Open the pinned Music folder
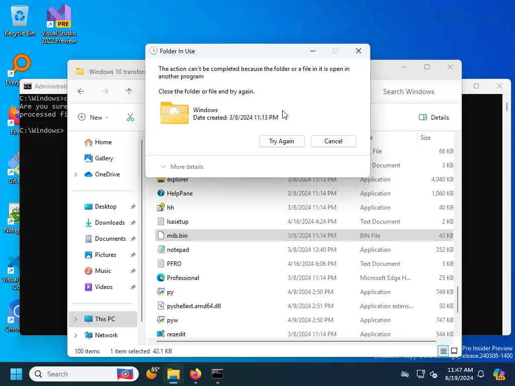The width and height of the screenshot is (515, 386). pos(98,271)
